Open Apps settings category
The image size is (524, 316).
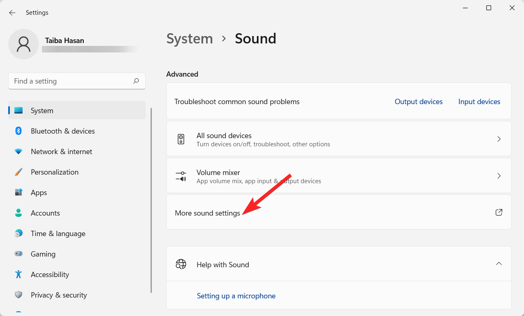(77, 193)
